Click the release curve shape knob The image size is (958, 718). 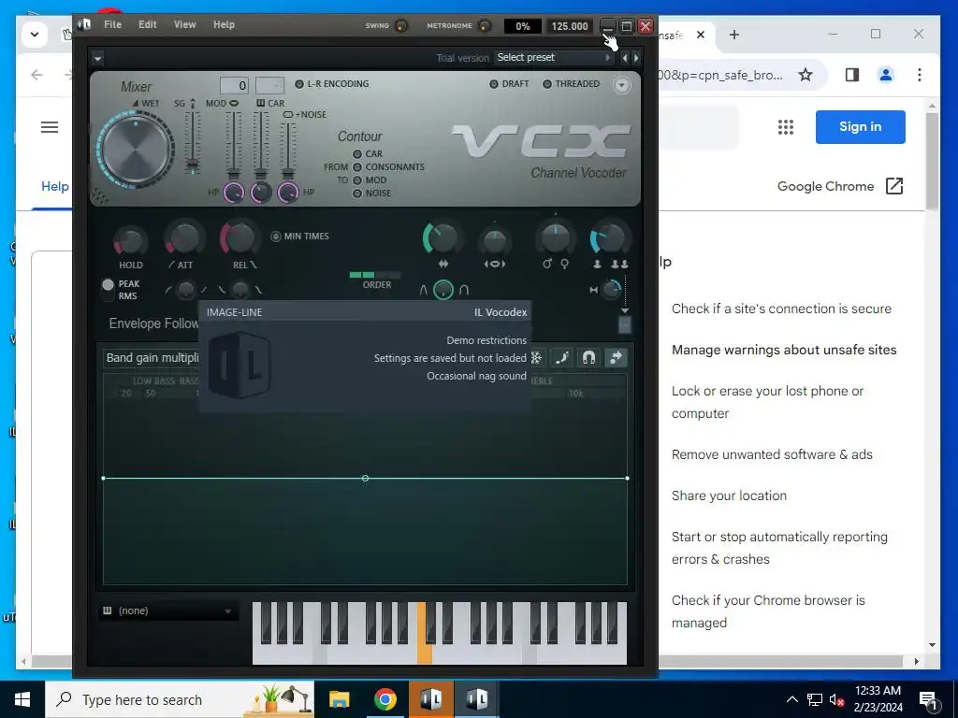(240, 290)
